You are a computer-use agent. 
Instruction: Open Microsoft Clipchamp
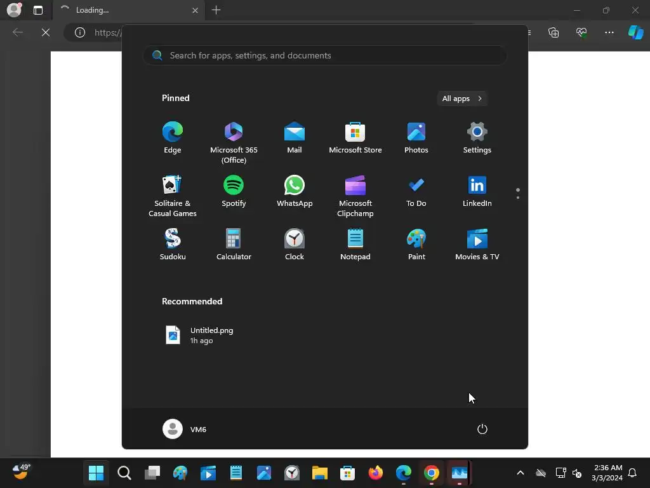(355, 196)
